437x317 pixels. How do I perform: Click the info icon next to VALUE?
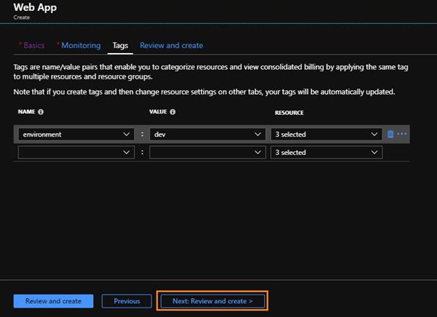tap(173, 113)
